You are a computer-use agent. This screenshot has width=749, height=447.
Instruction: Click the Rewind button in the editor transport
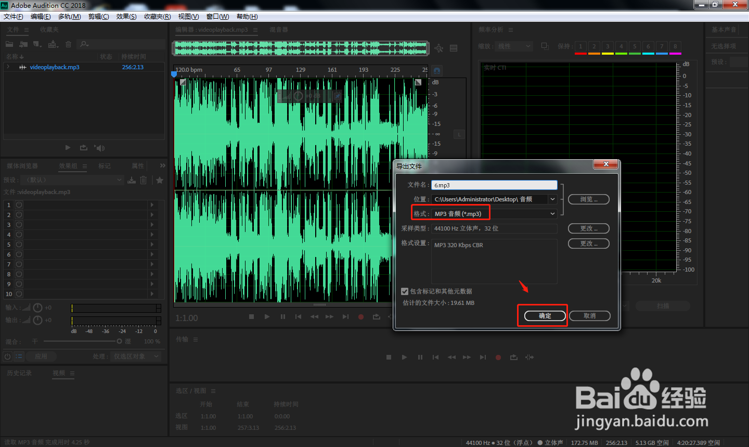point(314,316)
